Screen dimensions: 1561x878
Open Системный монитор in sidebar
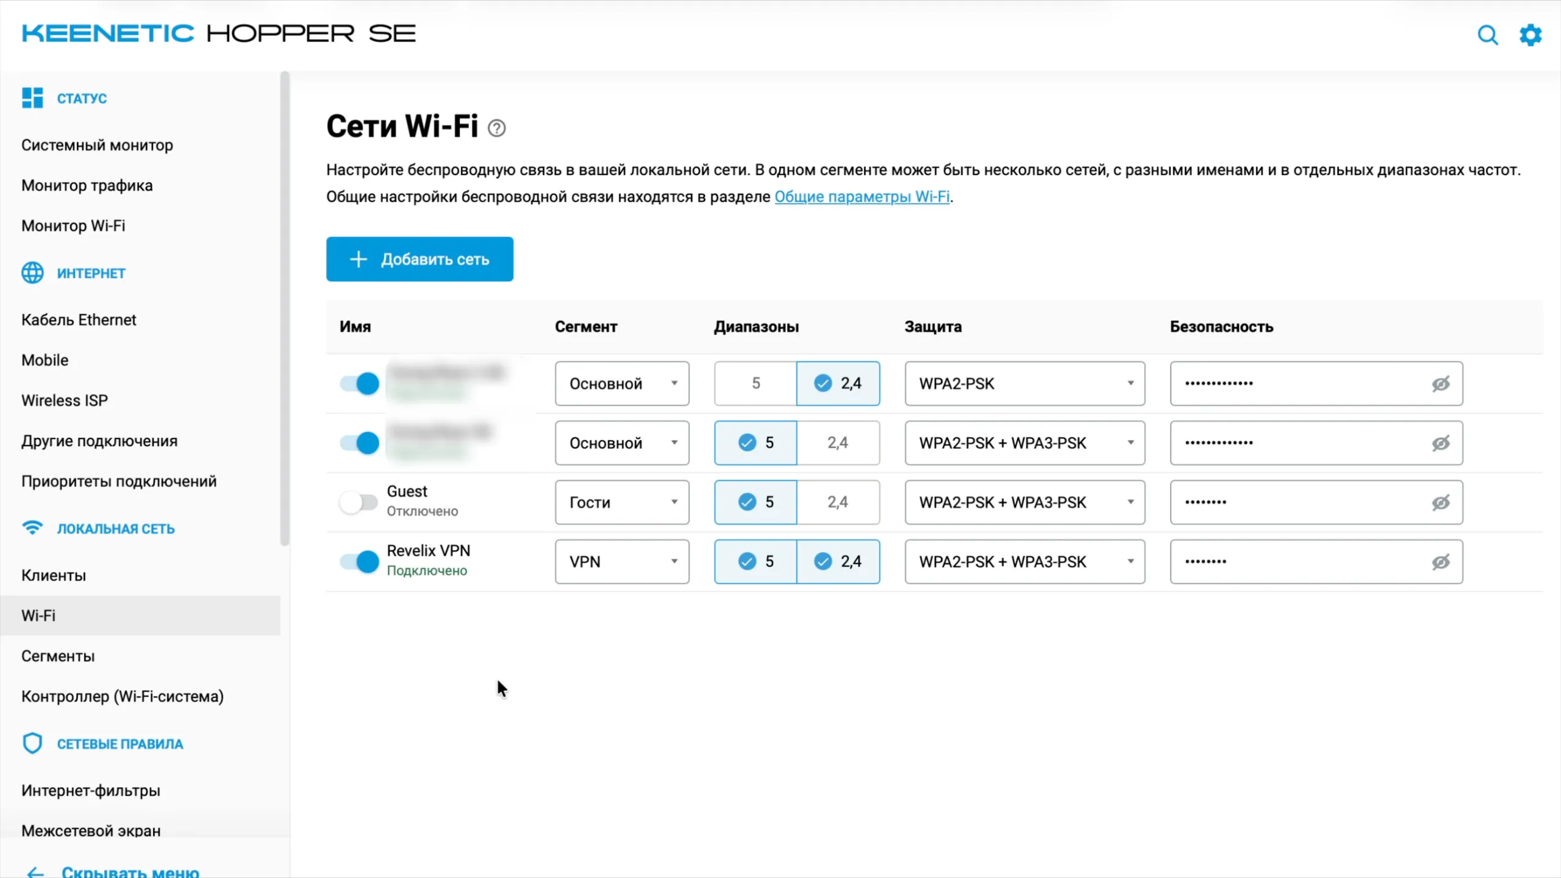[x=97, y=145]
